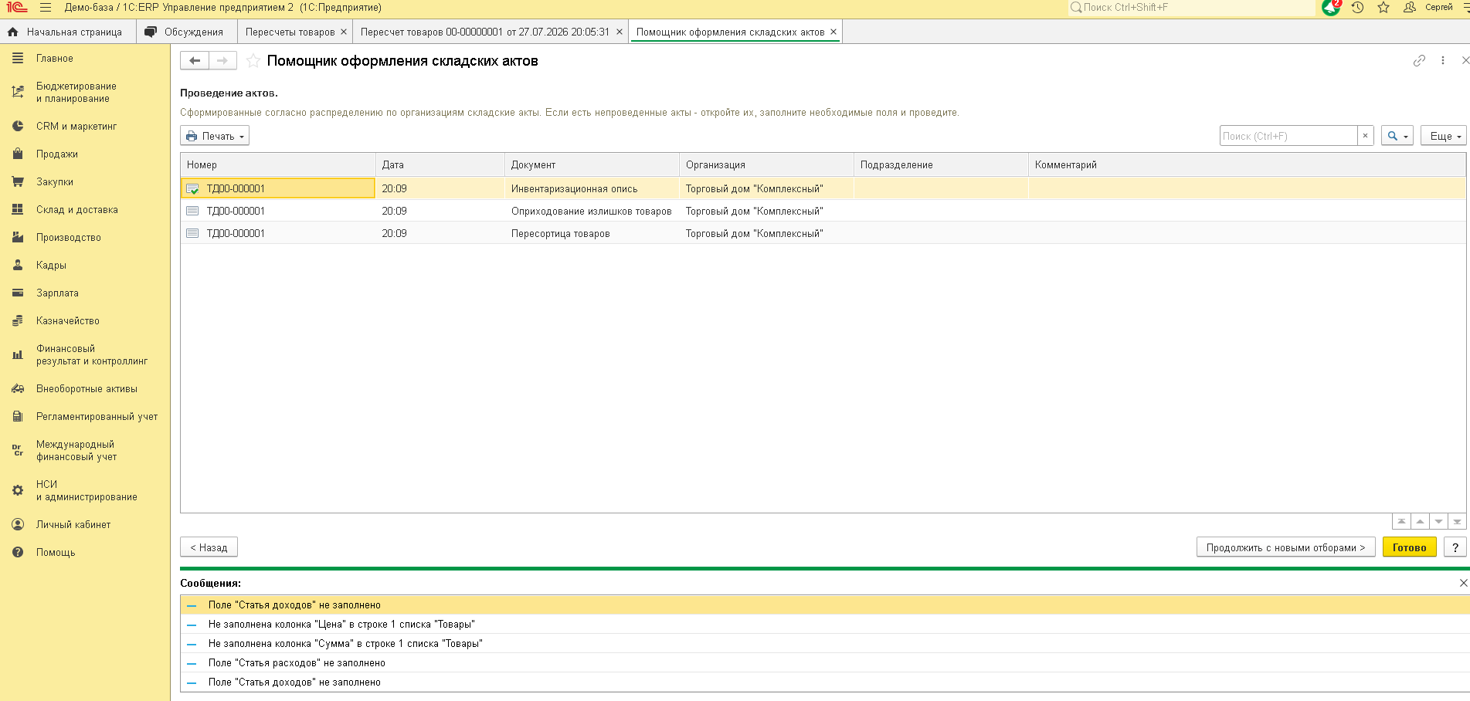Switch to Начальная страница tab
This screenshot has width=1470, height=701.
68,32
